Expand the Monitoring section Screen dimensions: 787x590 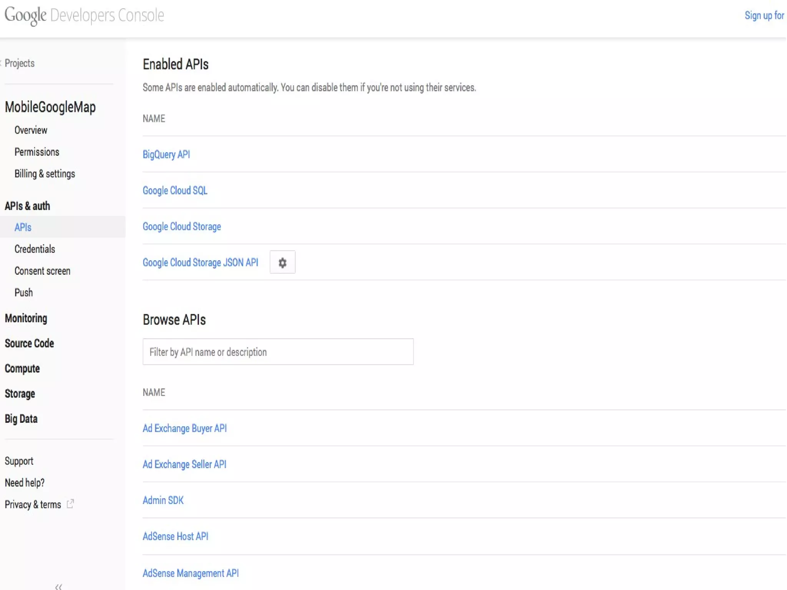pos(26,318)
